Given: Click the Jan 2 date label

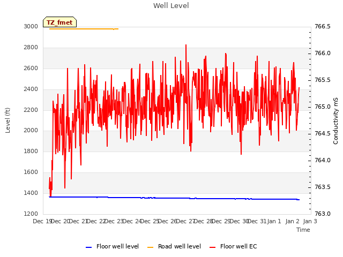Looking at the screenshot, I should pos(293,221).
